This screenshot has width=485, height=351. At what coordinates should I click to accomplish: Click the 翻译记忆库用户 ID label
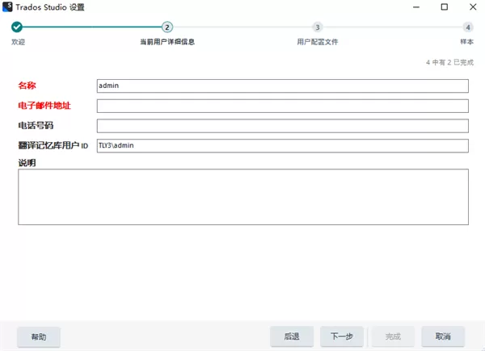53,145
